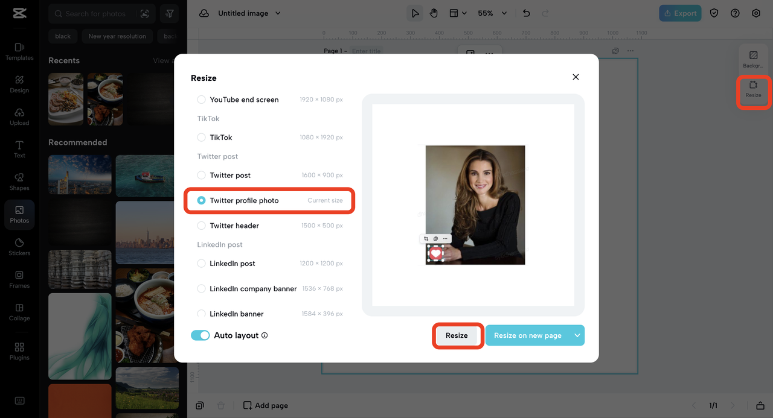Click the bottom-left page copy icon
The height and width of the screenshot is (418, 773).
coord(200,405)
